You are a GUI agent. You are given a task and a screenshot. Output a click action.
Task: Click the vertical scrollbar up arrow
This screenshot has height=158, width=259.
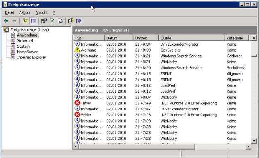(254, 38)
